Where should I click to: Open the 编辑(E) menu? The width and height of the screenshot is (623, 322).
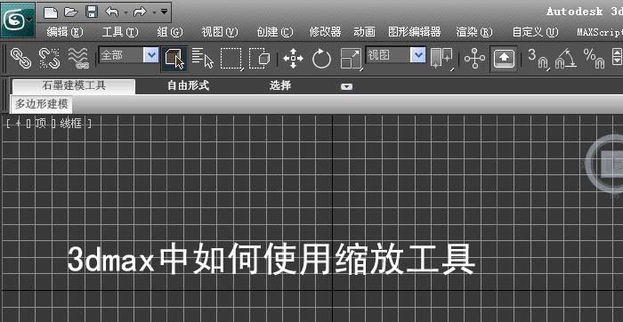[x=65, y=32]
